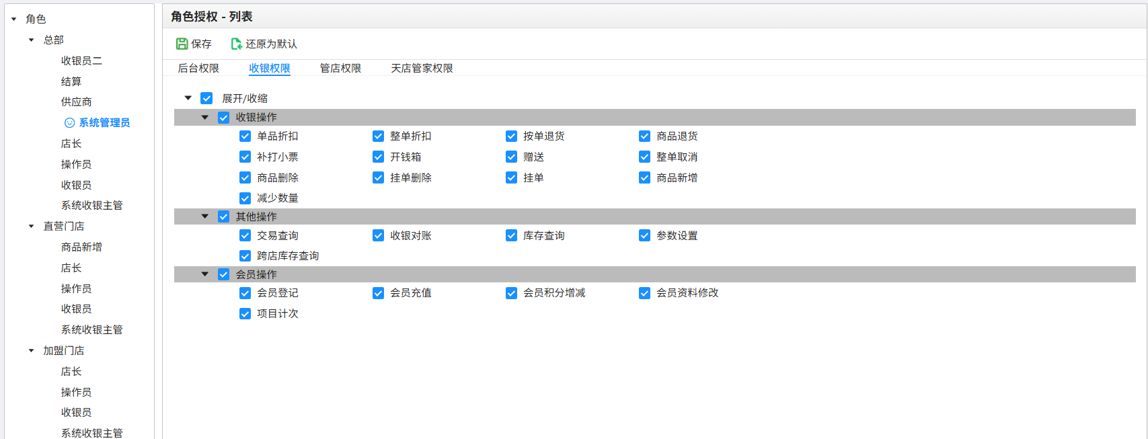
Task: Click the restore to default icon
Action: 236,44
